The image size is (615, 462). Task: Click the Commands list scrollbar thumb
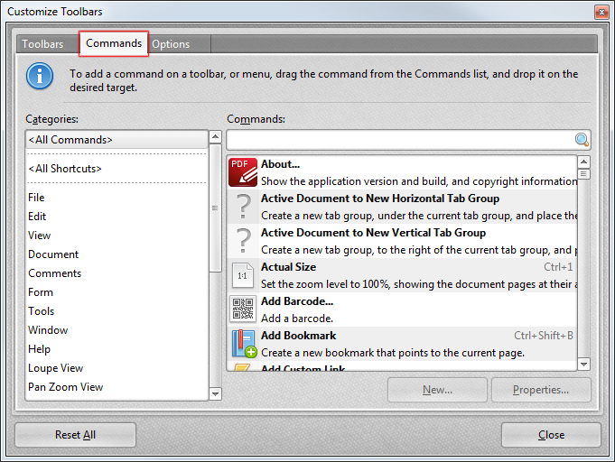583,173
